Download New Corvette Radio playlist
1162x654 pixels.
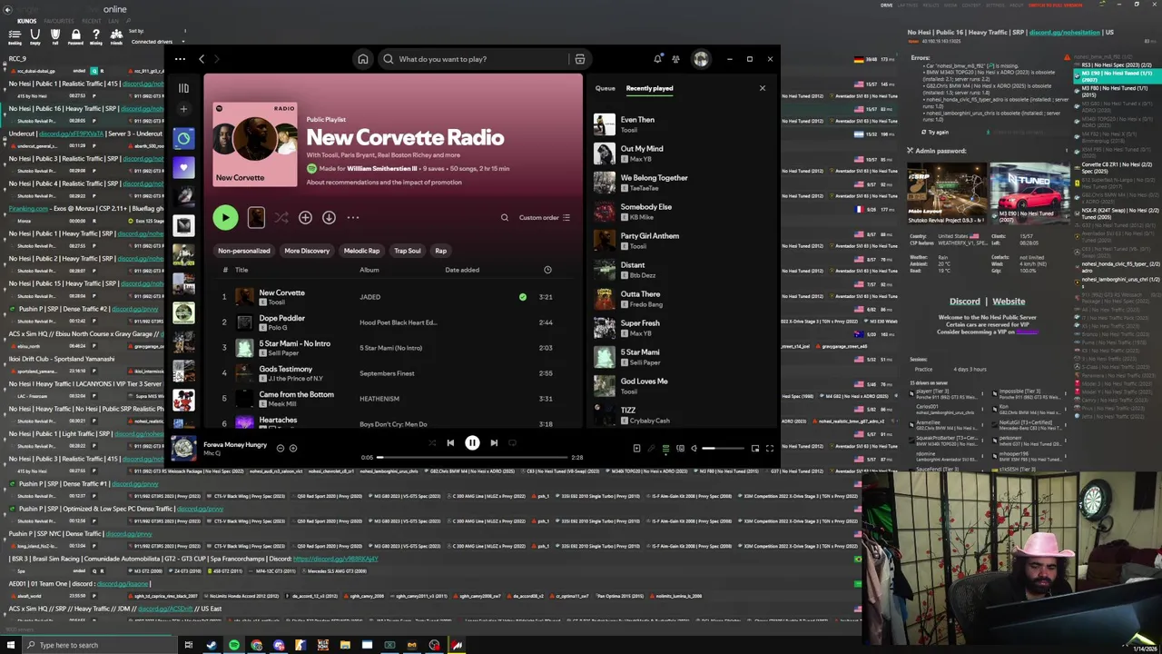329,217
